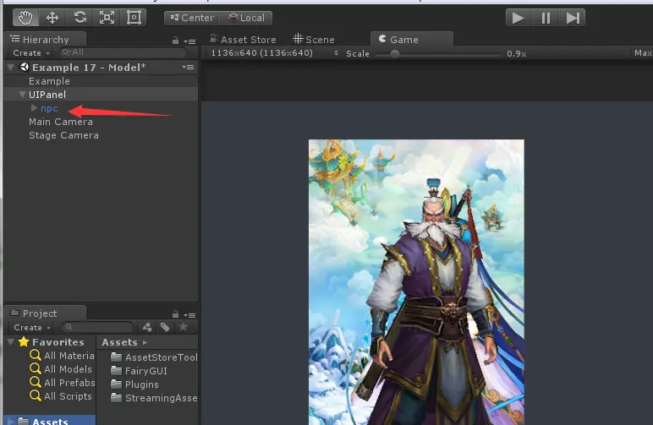The width and height of the screenshot is (653, 425).
Task: Pause the game
Action: (x=546, y=18)
